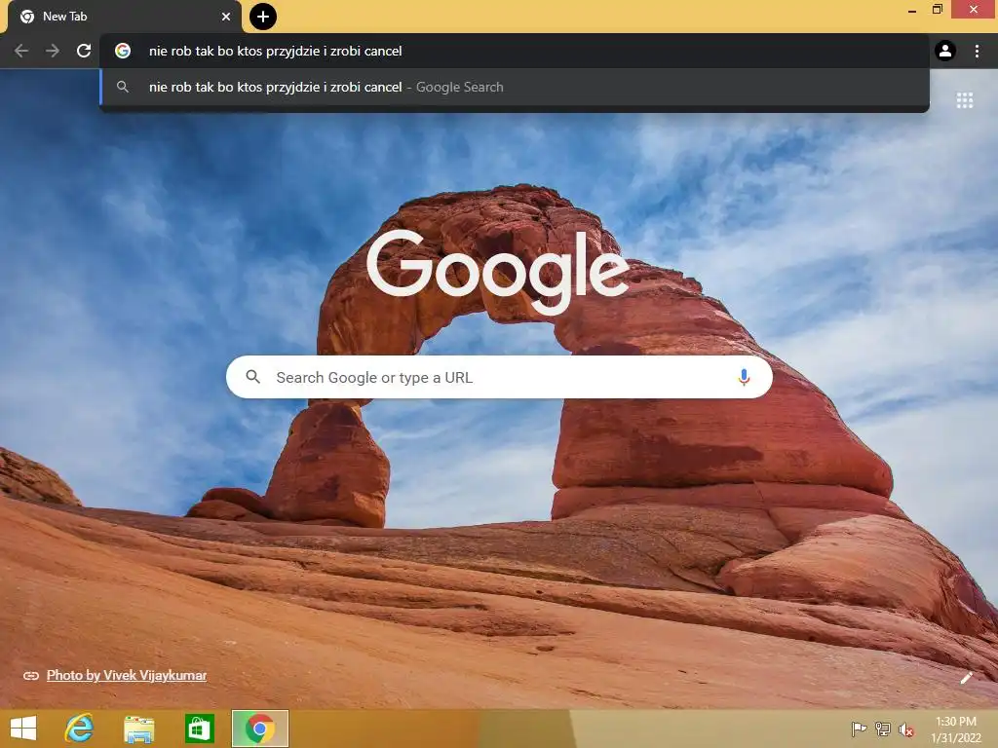Open the Chrome three-dot menu
Viewport: 998px width, 748px height.
977,51
